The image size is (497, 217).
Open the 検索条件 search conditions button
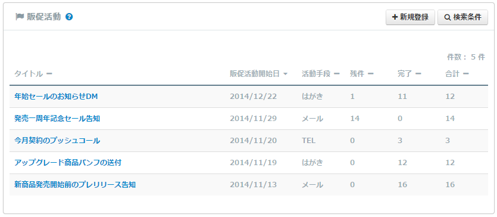pyautogui.click(x=462, y=17)
